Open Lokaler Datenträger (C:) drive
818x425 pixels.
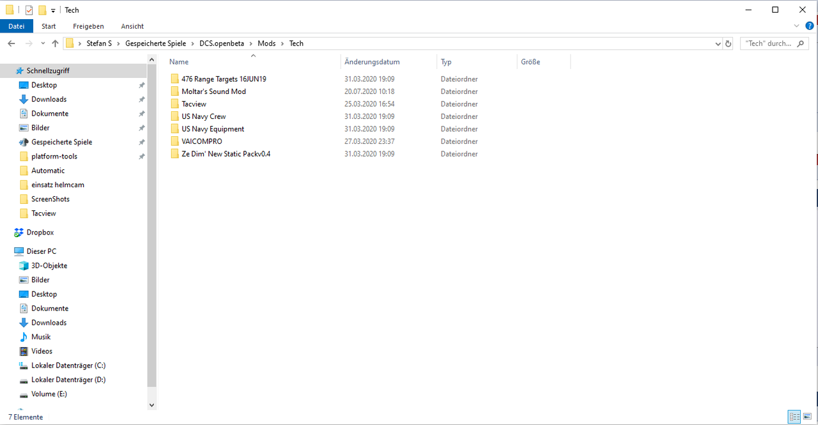coord(68,366)
